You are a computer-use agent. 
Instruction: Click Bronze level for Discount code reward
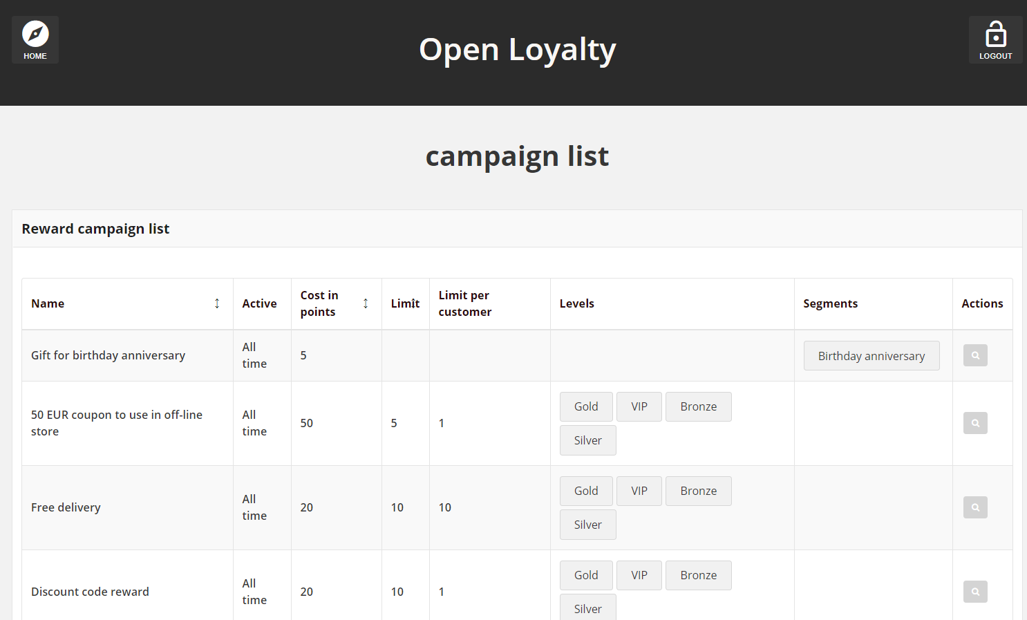pos(699,575)
